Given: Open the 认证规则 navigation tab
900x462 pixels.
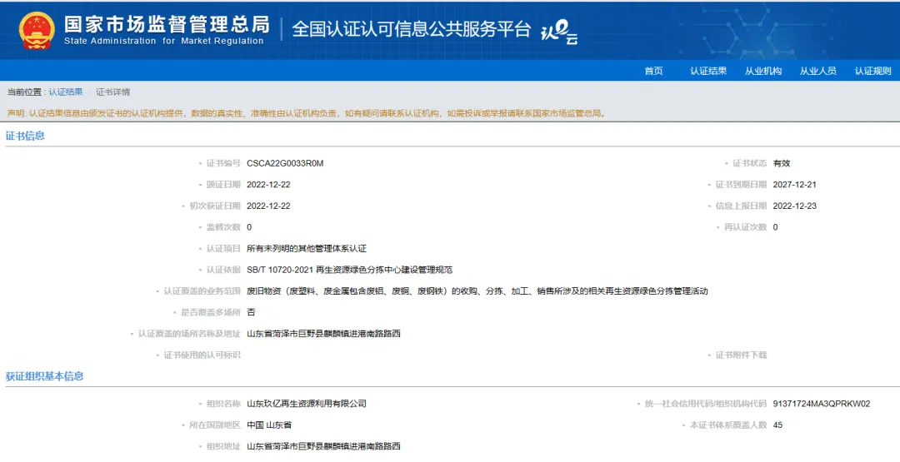Looking at the screenshot, I should 872,71.
